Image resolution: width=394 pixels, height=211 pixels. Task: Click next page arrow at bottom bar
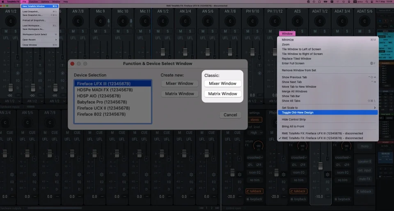pos(217,208)
